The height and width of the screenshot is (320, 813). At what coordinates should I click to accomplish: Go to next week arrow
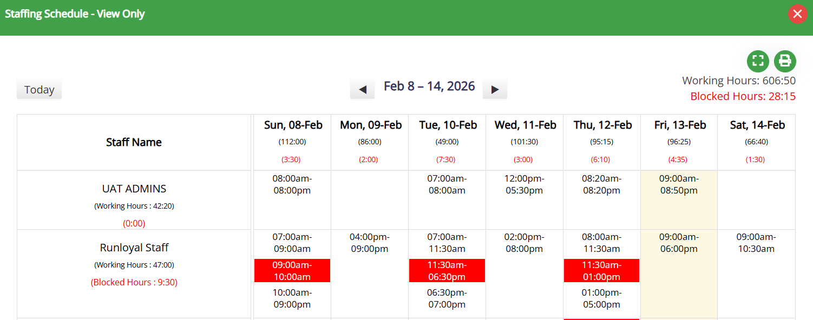click(495, 90)
